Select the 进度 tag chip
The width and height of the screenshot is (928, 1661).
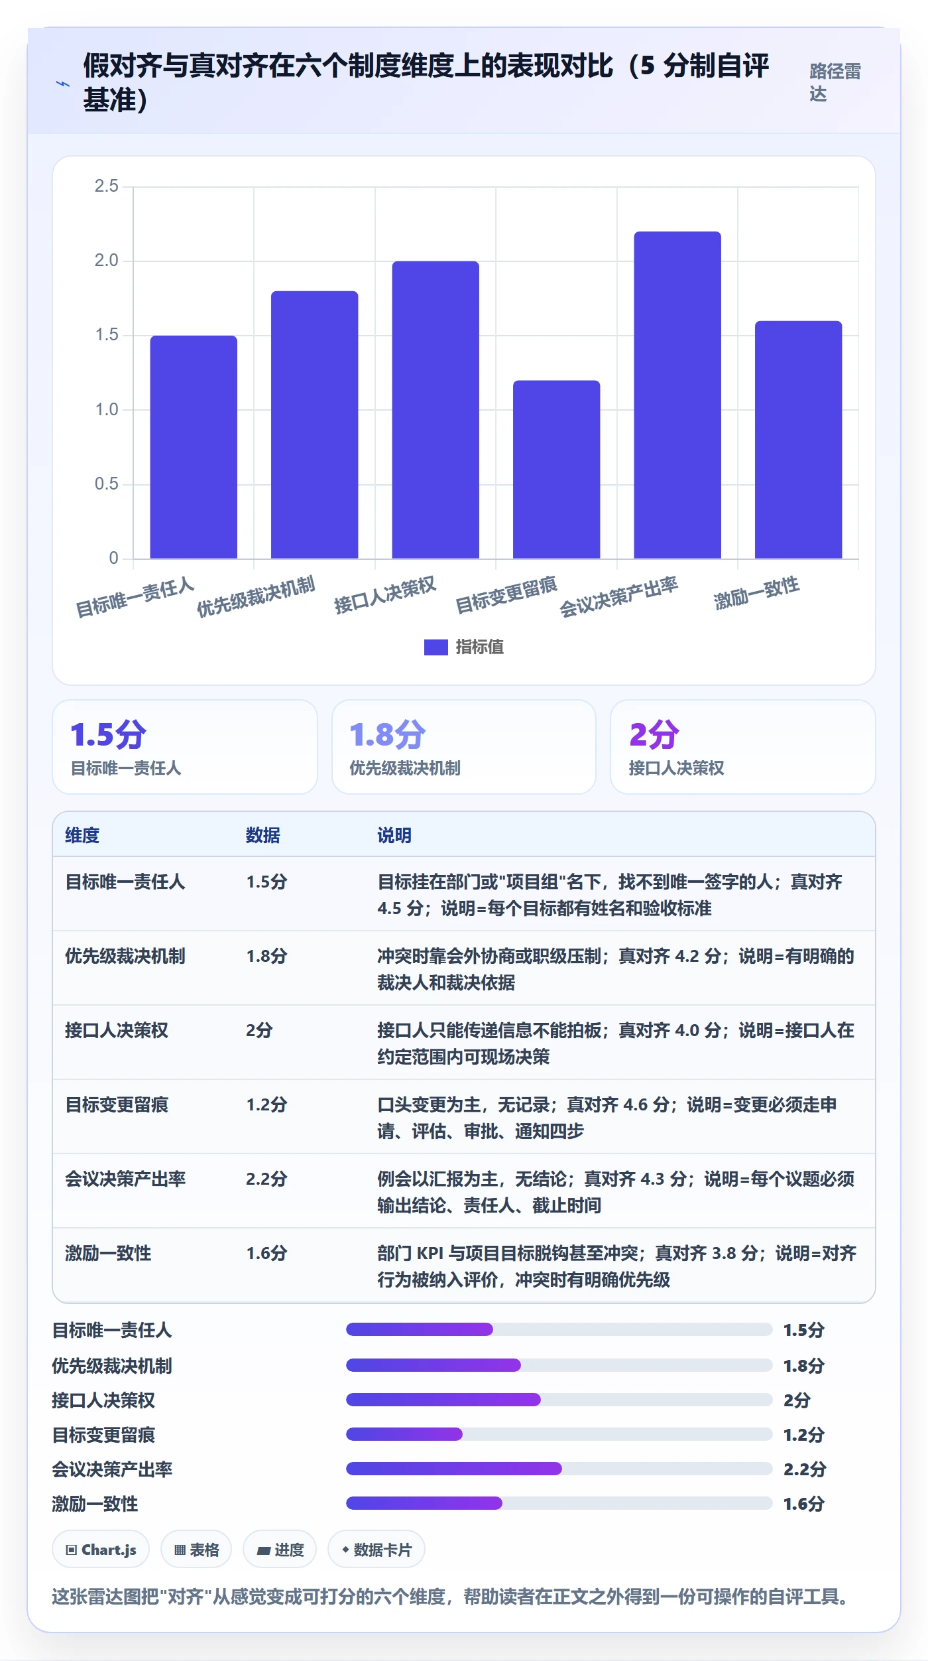(280, 1550)
